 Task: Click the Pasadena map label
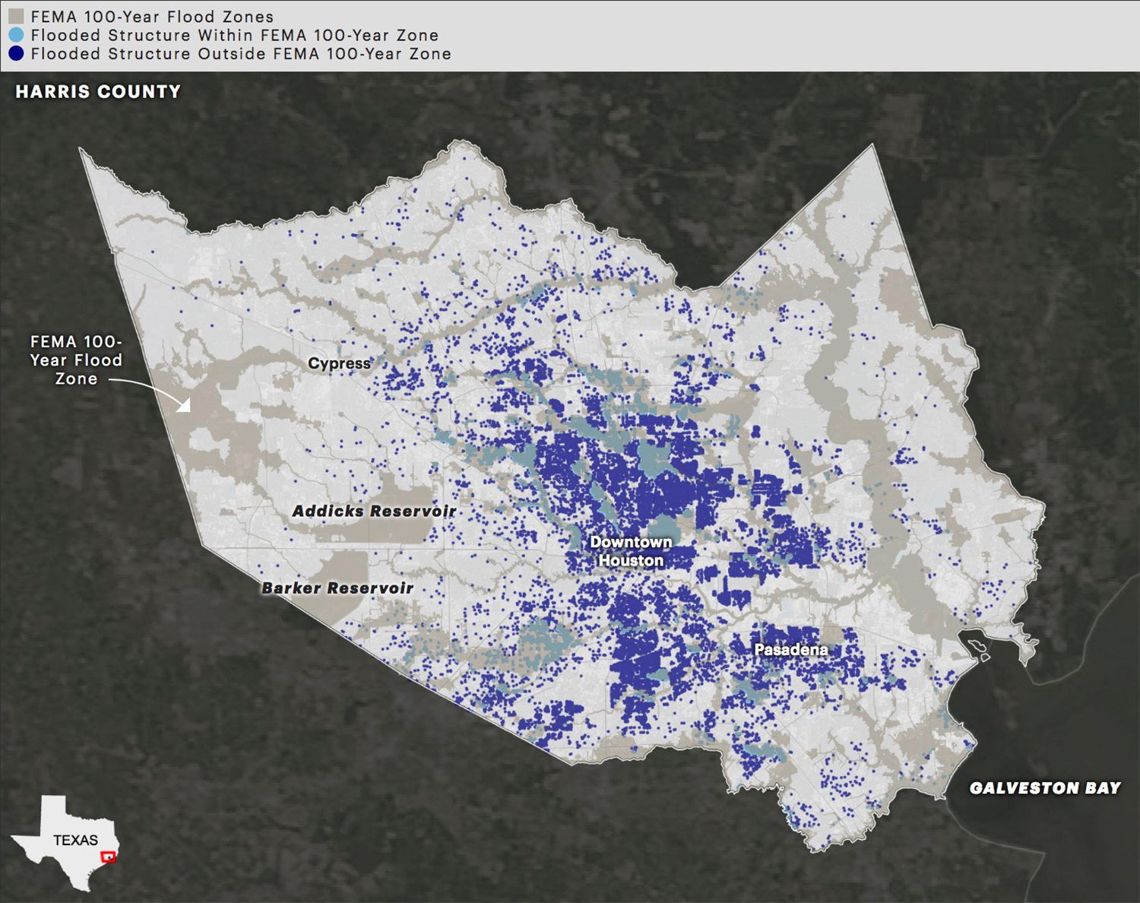(x=791, y=650)
